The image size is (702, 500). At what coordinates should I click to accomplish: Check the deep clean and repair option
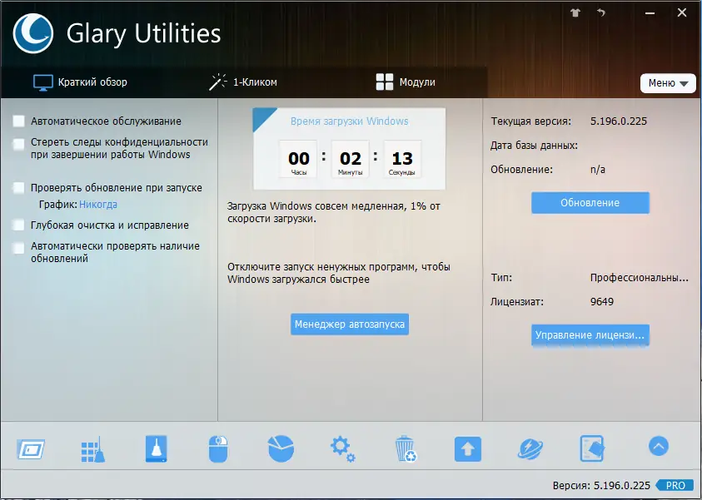[x=17, y=225]
